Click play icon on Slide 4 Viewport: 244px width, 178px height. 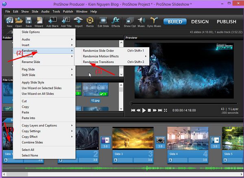[170, 160]
